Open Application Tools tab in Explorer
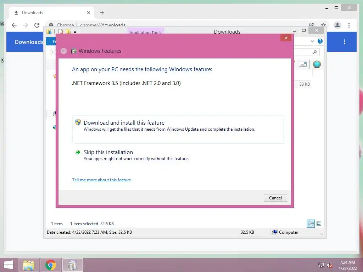 point(145,32)
